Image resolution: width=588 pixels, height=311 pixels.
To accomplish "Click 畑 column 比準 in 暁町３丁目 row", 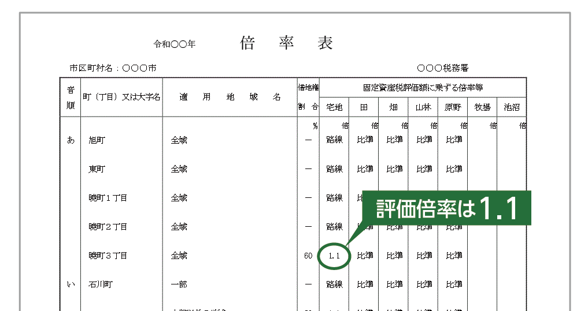I will coord(394,256).
